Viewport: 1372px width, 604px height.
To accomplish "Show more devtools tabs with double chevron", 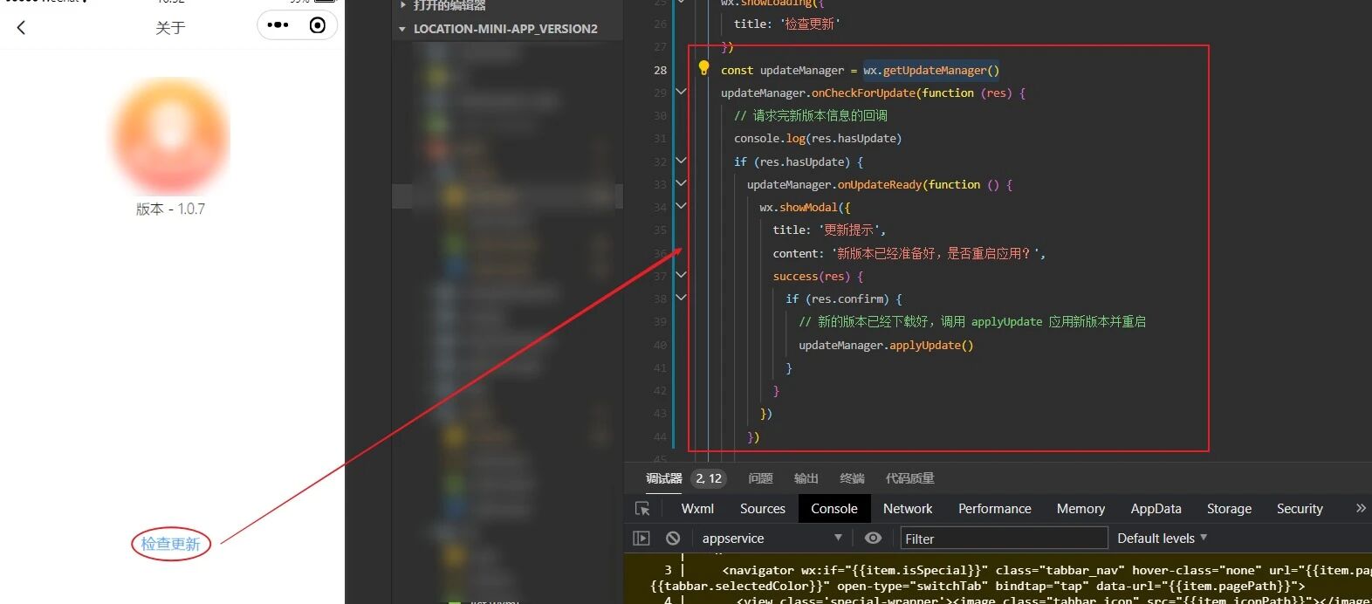I will coord(1360,508).
